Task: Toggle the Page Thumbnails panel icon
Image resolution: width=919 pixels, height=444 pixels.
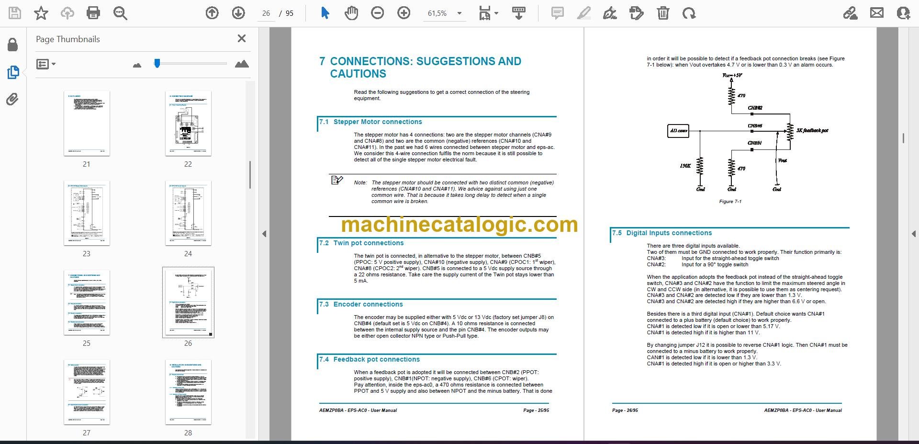Action: (13, 72)
